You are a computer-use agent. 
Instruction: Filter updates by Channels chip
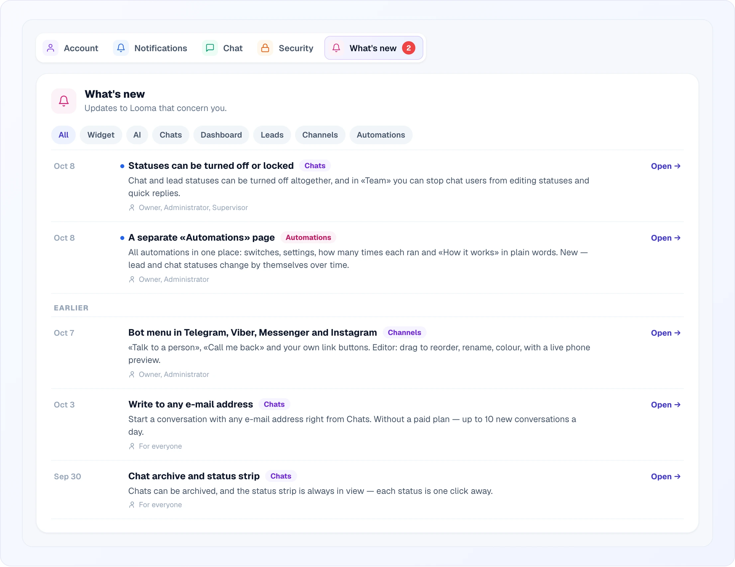click(x=320, y=135)
